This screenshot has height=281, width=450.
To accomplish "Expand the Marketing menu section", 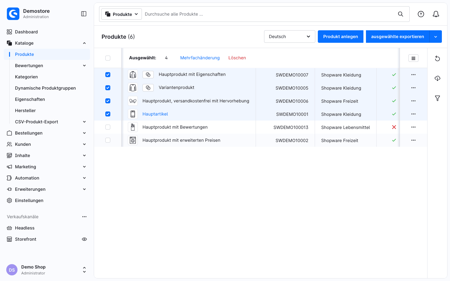I will (x=47, y=167).
